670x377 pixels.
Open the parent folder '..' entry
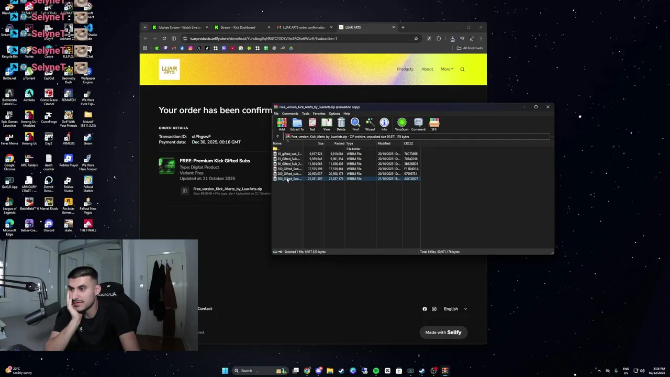275,149
